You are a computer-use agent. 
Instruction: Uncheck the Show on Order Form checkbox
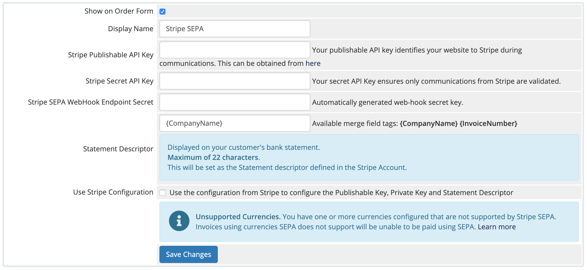[162, 12]
